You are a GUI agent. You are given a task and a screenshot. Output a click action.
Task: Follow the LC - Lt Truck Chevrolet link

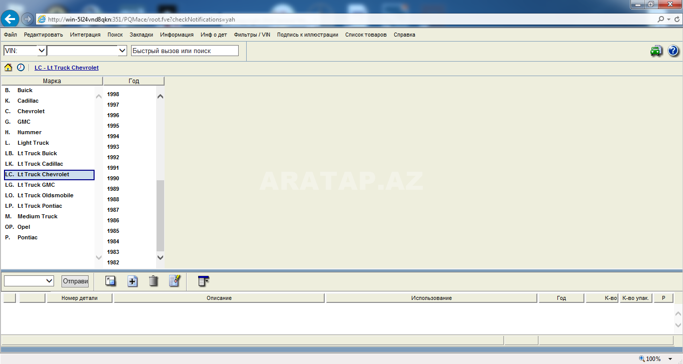[x=67, y=68]
